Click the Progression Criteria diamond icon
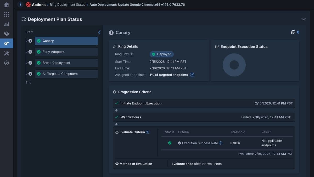This screenshot has height=177, width=314. (115, 92)
